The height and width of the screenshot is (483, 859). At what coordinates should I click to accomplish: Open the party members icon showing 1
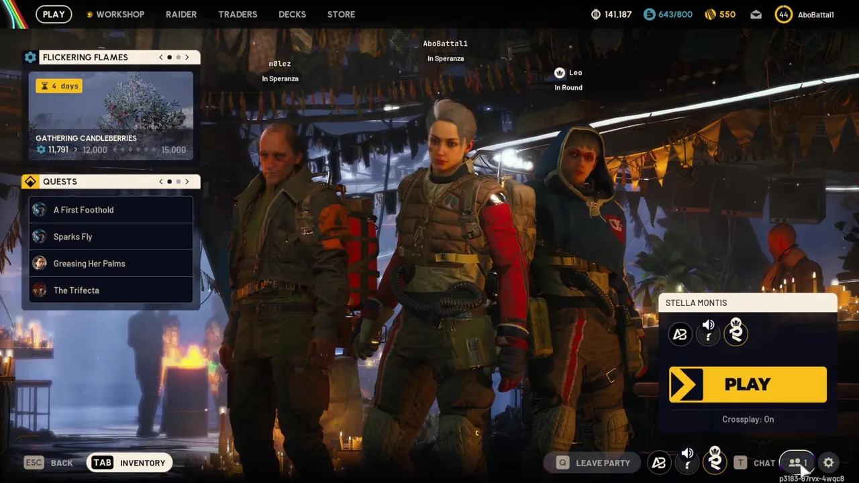797,463
